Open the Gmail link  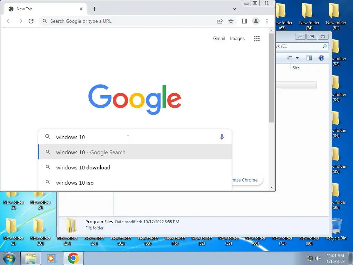point(219,39)
